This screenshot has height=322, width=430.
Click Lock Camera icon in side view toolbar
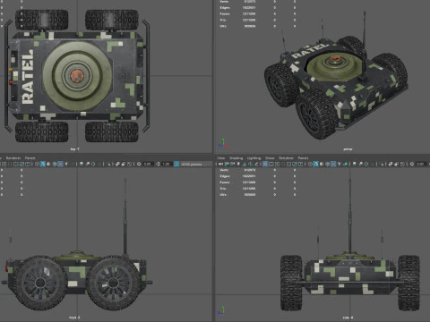click(x=226, y=164)
